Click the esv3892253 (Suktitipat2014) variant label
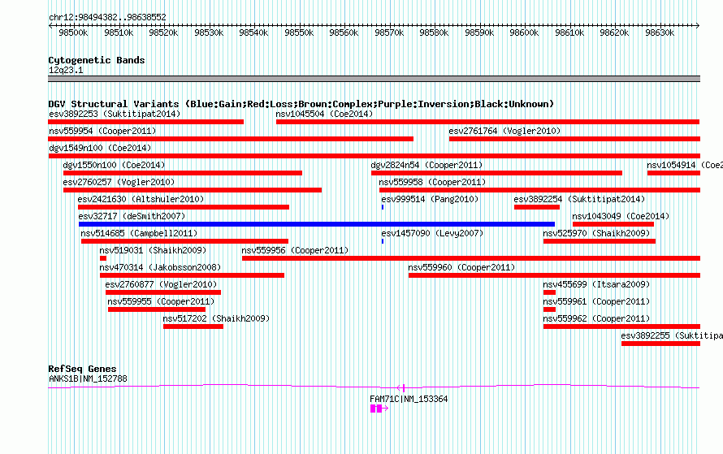This screenshot has height=454, width=723. click(x=115, y=114)
